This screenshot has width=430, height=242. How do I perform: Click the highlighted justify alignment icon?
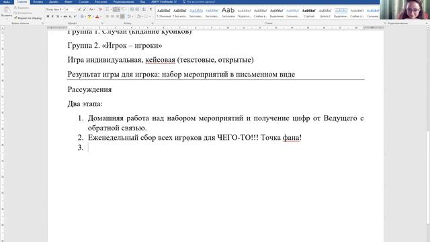122,16
